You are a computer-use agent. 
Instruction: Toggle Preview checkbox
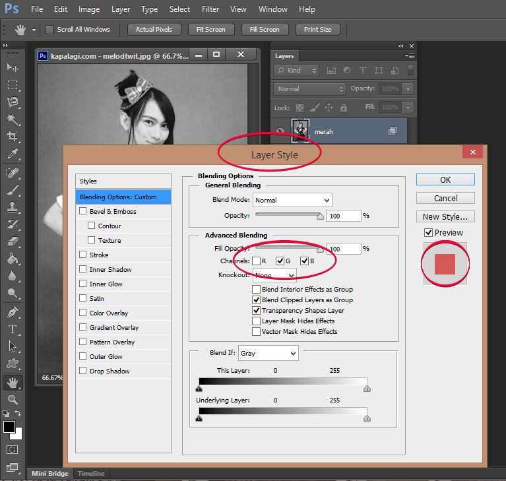coord(428,232)
